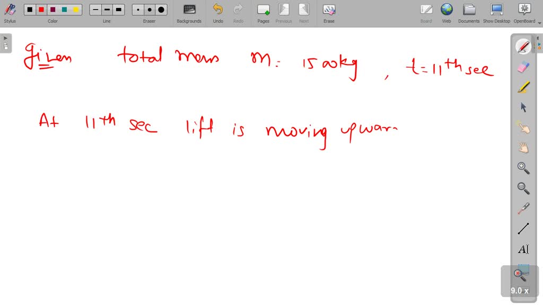Viewport: 543px width, 305px height.
Task: Click Erase to clear the page
Action: (x=329, y=13)
